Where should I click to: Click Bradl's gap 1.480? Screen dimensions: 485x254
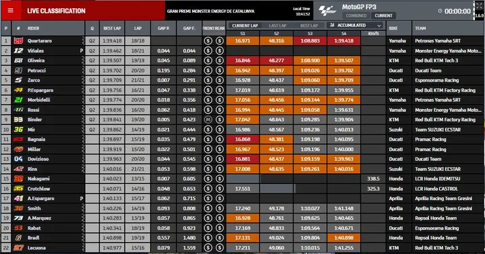[189, 238]
